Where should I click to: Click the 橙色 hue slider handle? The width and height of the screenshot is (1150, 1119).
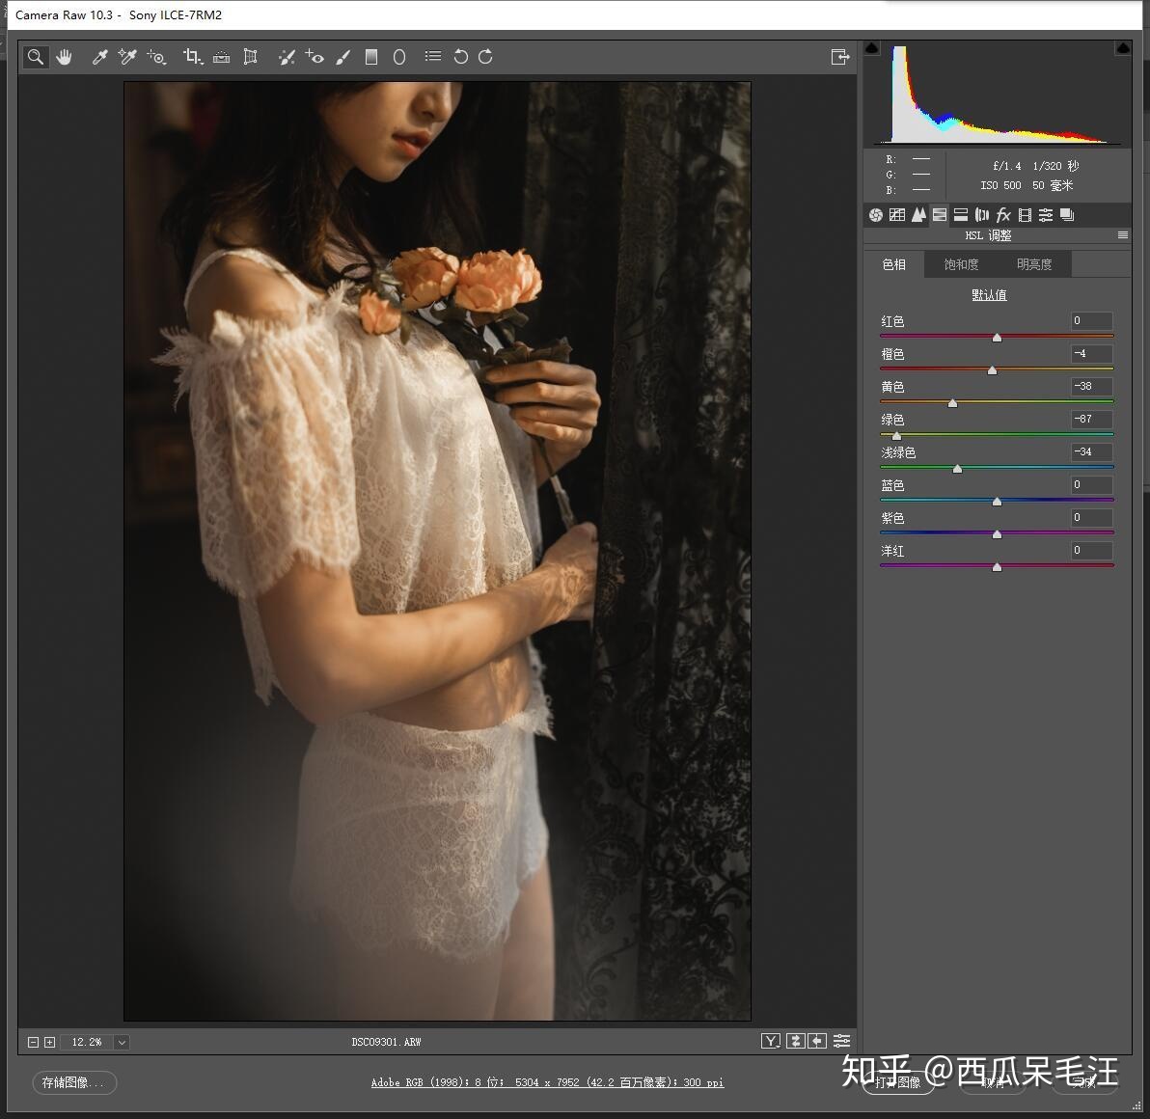coord(993,370)
